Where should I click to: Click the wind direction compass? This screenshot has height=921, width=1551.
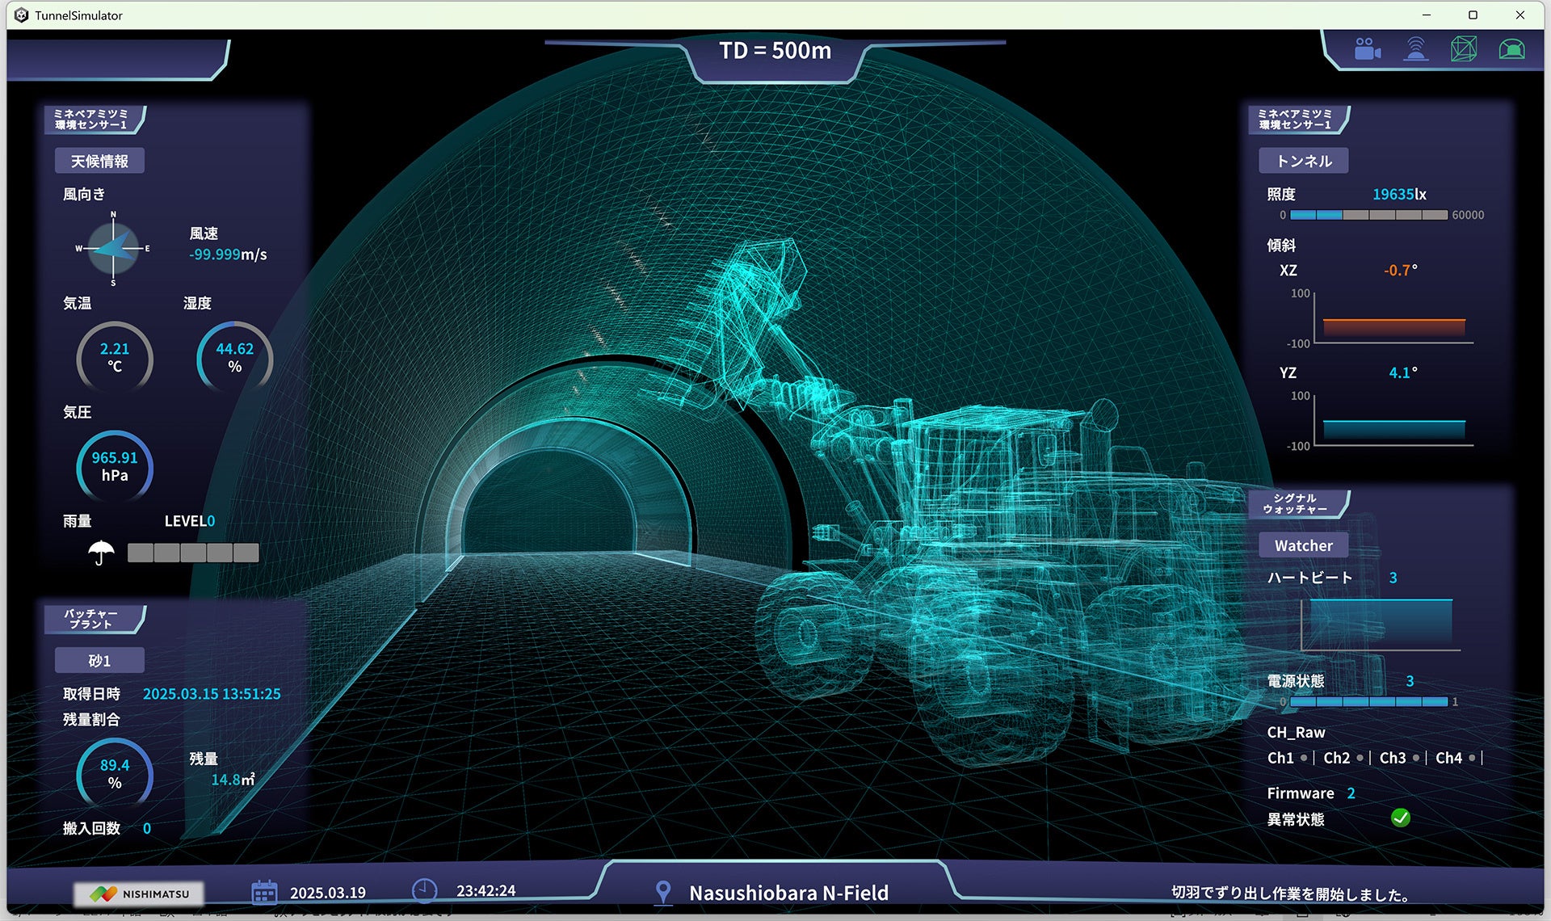coord(113,249)
